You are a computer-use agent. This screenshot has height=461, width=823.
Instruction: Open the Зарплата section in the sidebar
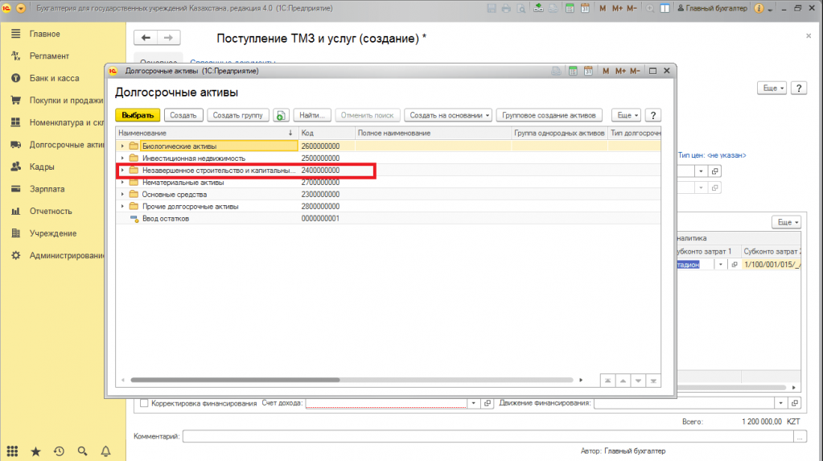tap(47, 189)
